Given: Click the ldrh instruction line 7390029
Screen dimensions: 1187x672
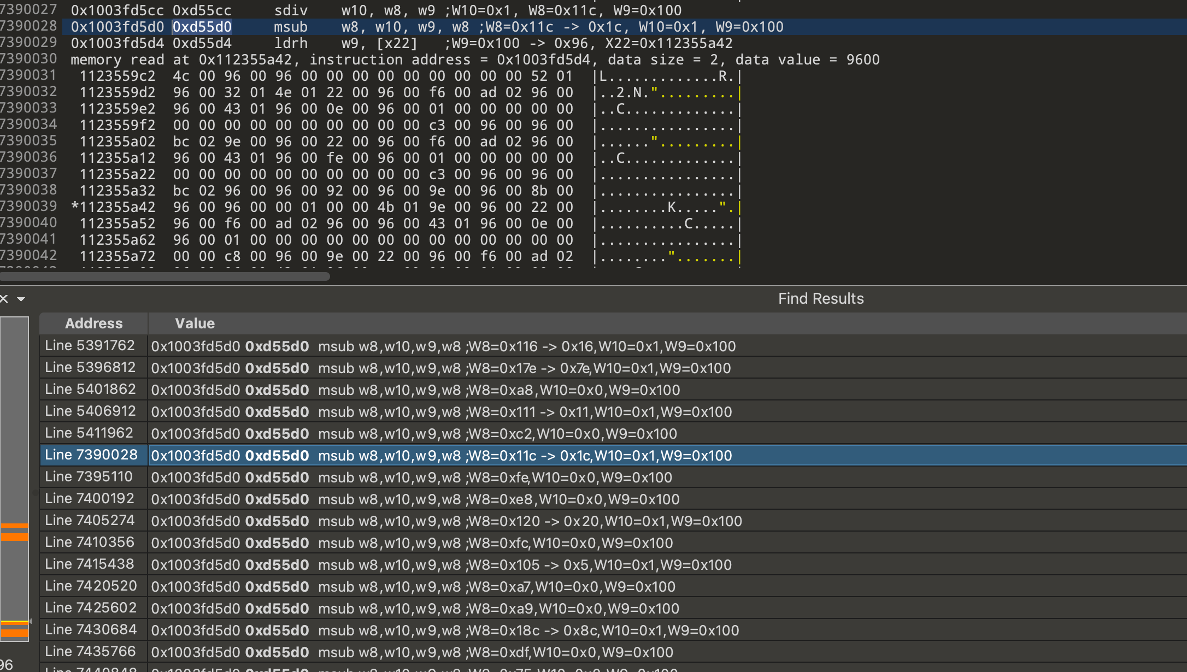Looking at the screenshot, I should 291,43.
